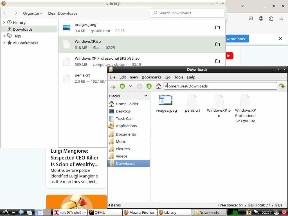Select WindowsXP.iso file icon in file manager
This screenshot has width=288, height=216.
click(x=219, y=100)
